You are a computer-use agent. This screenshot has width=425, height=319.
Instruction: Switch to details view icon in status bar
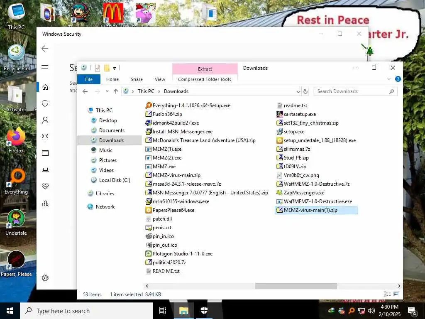tap(387, 294)
